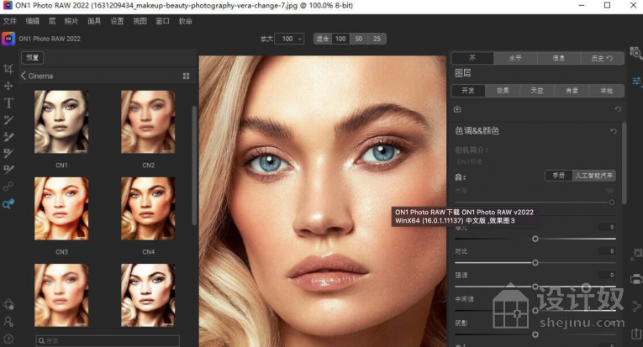Switch to the 信息 pane tab
The width and height of the screenshot is (643, 347).
coord(558,58)
